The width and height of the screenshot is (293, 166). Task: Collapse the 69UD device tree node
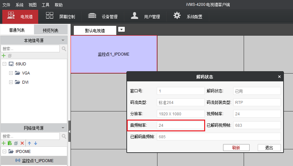click(4, 64)
